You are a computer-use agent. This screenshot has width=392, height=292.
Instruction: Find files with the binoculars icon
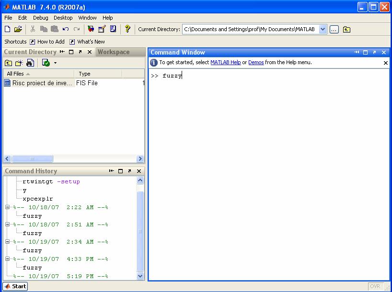pyautogui.click(x=30, y=63)
